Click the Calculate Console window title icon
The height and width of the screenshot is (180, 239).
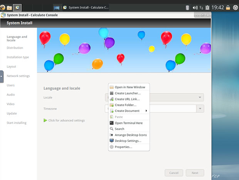(3, 15)
